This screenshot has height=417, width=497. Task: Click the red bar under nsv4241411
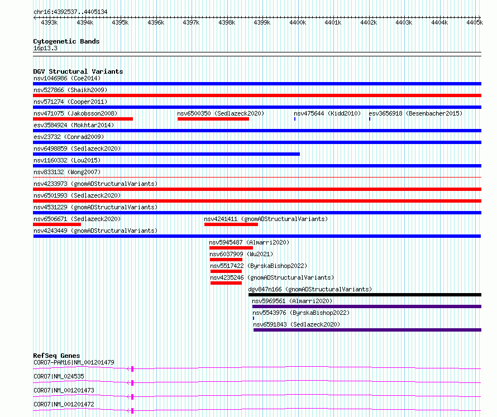tap(231, 224)
